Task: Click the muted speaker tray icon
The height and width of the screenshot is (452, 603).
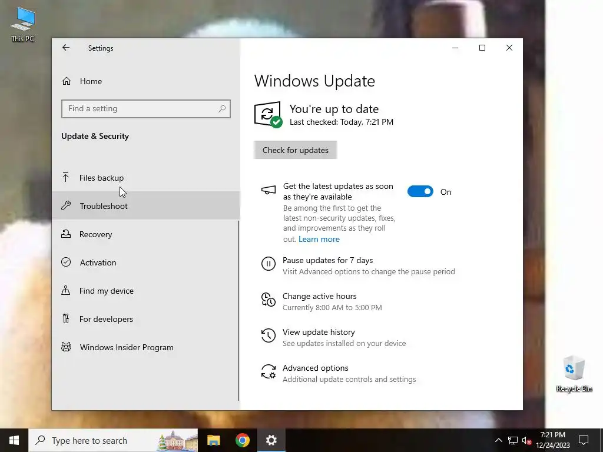Action: pos(526,440)
